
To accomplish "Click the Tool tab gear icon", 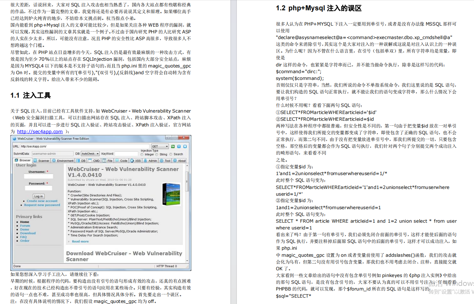I will [x=162, y=161].
